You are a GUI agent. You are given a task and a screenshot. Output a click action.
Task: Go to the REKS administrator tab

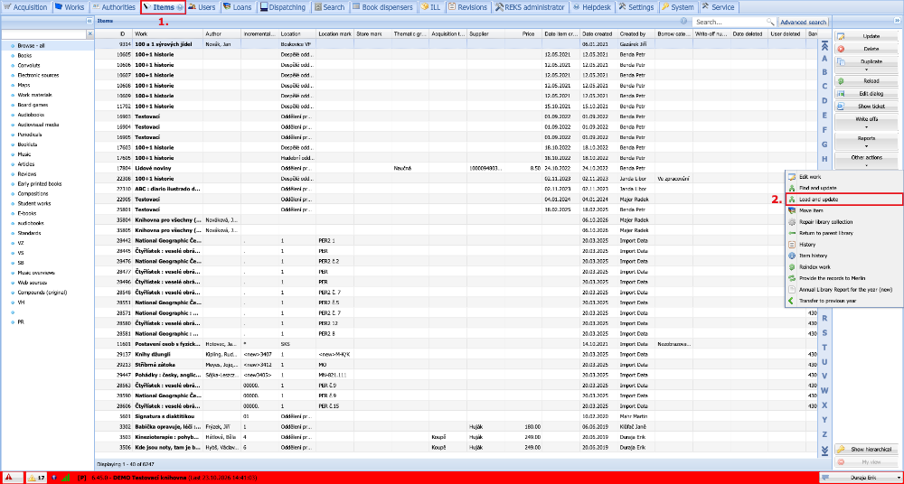pos(530,7)
